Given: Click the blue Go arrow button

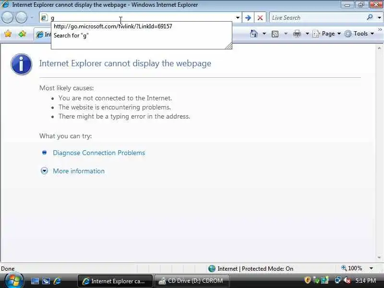Looking at the screenshot, I should 248,18.
